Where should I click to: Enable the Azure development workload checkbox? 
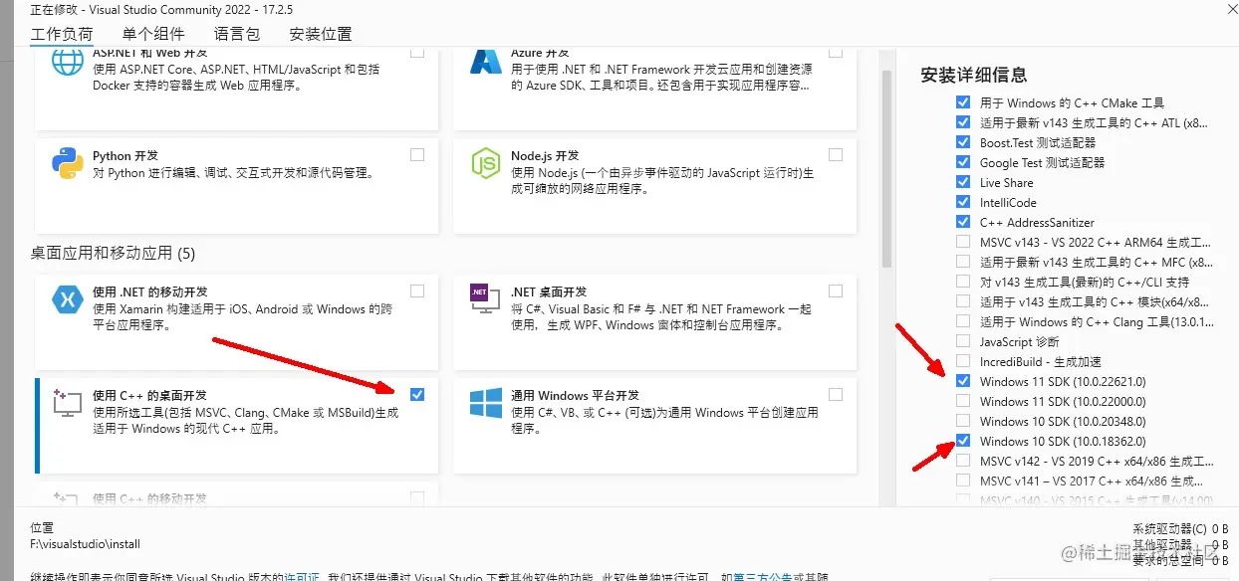(x=836, y=52)
